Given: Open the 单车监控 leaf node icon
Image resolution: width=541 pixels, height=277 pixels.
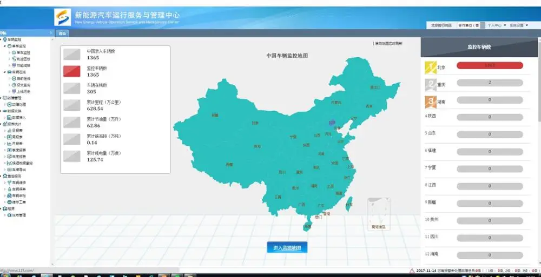Looking at the screenshot, I should pyautogui.click(x=14, y=53).
